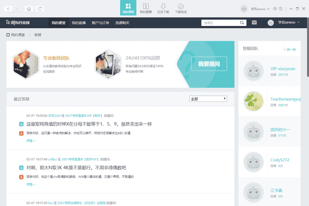Focus the course search input field

(x=220, y=23)
